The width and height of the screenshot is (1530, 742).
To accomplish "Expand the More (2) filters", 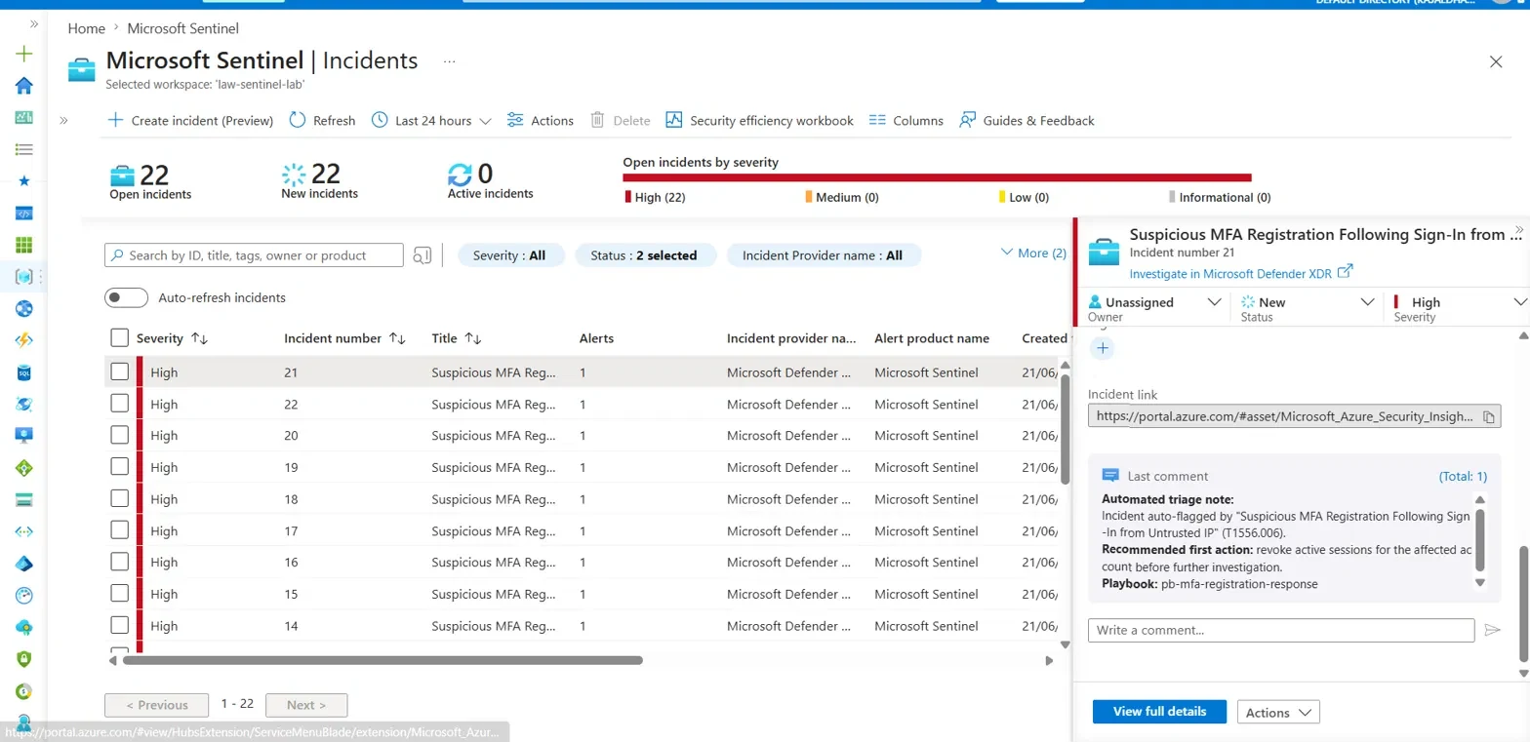I will click(1033, 254).
